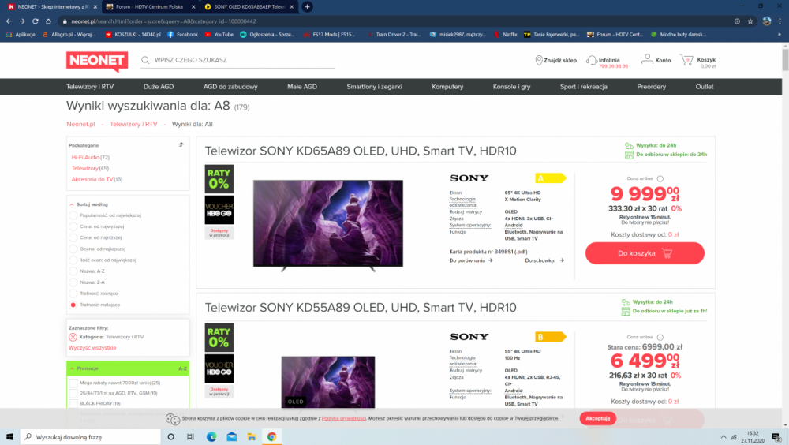Screen dimensions: 789x445
Task: Open Microsoft Edge from the taskbar
Action: pos(211,437)
